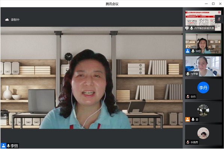Click the muted microphone icon on 李丹's tile
Screen dimensions: 224x149
click(188, 97)
